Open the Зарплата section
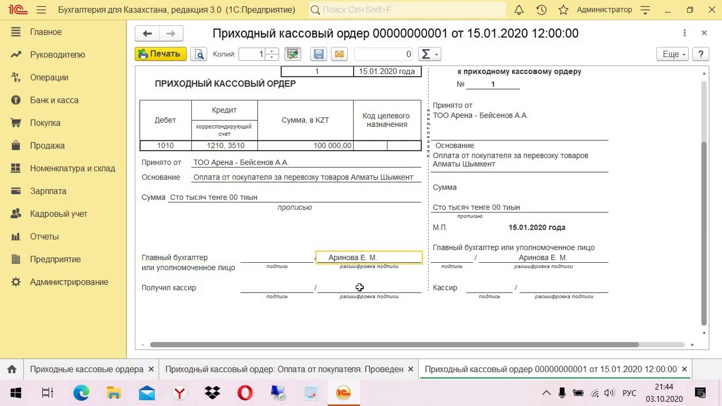 point(48,191)
